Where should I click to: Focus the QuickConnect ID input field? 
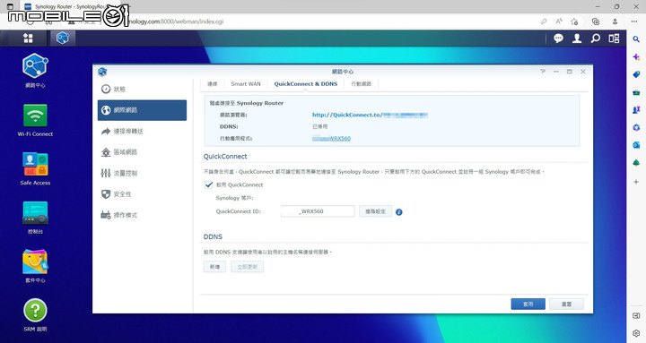tap(318, 211)
